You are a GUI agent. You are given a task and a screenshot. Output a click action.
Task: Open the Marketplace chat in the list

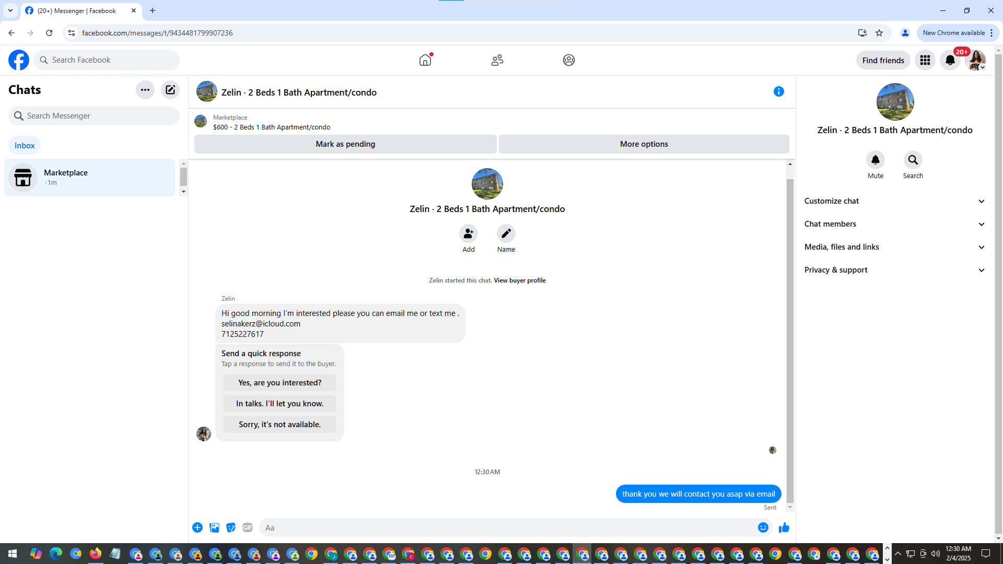coord(90,178)
